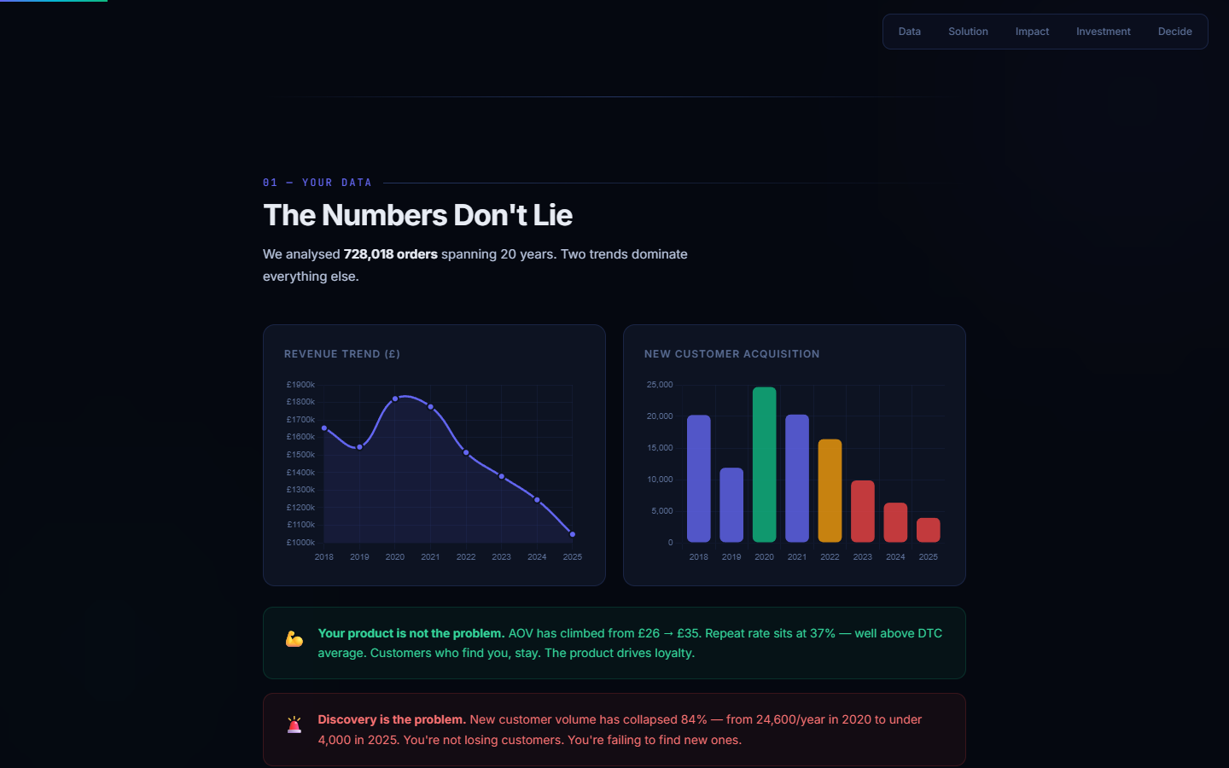Screen dimensions: 1229x768
Task: Click the "Revenue Trend (£)" chart title
Action: point(342,354)
